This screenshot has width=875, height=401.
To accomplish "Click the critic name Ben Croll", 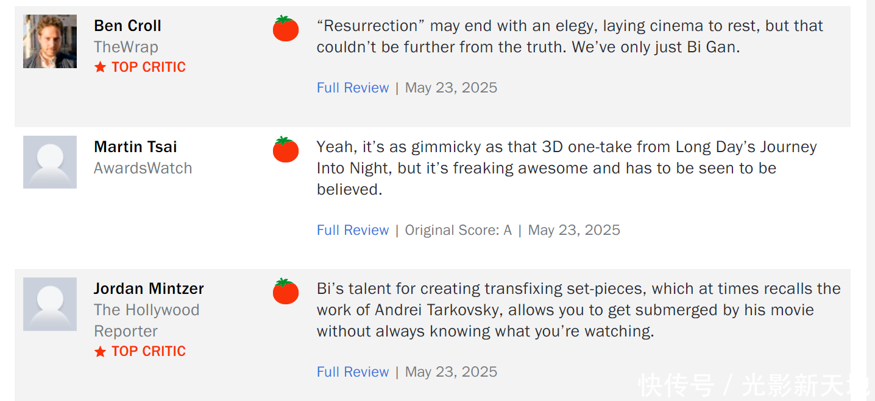I will pos(127,26).
